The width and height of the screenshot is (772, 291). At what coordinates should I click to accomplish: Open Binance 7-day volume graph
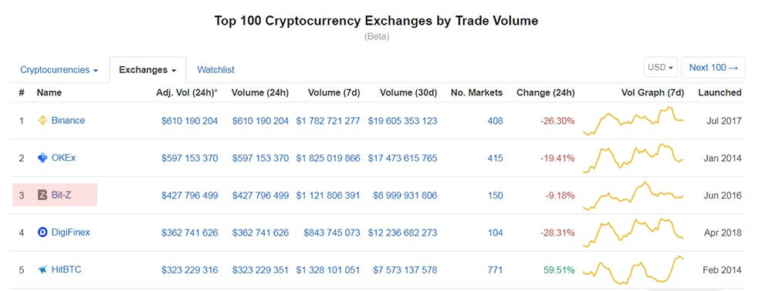tap(633, 120)
